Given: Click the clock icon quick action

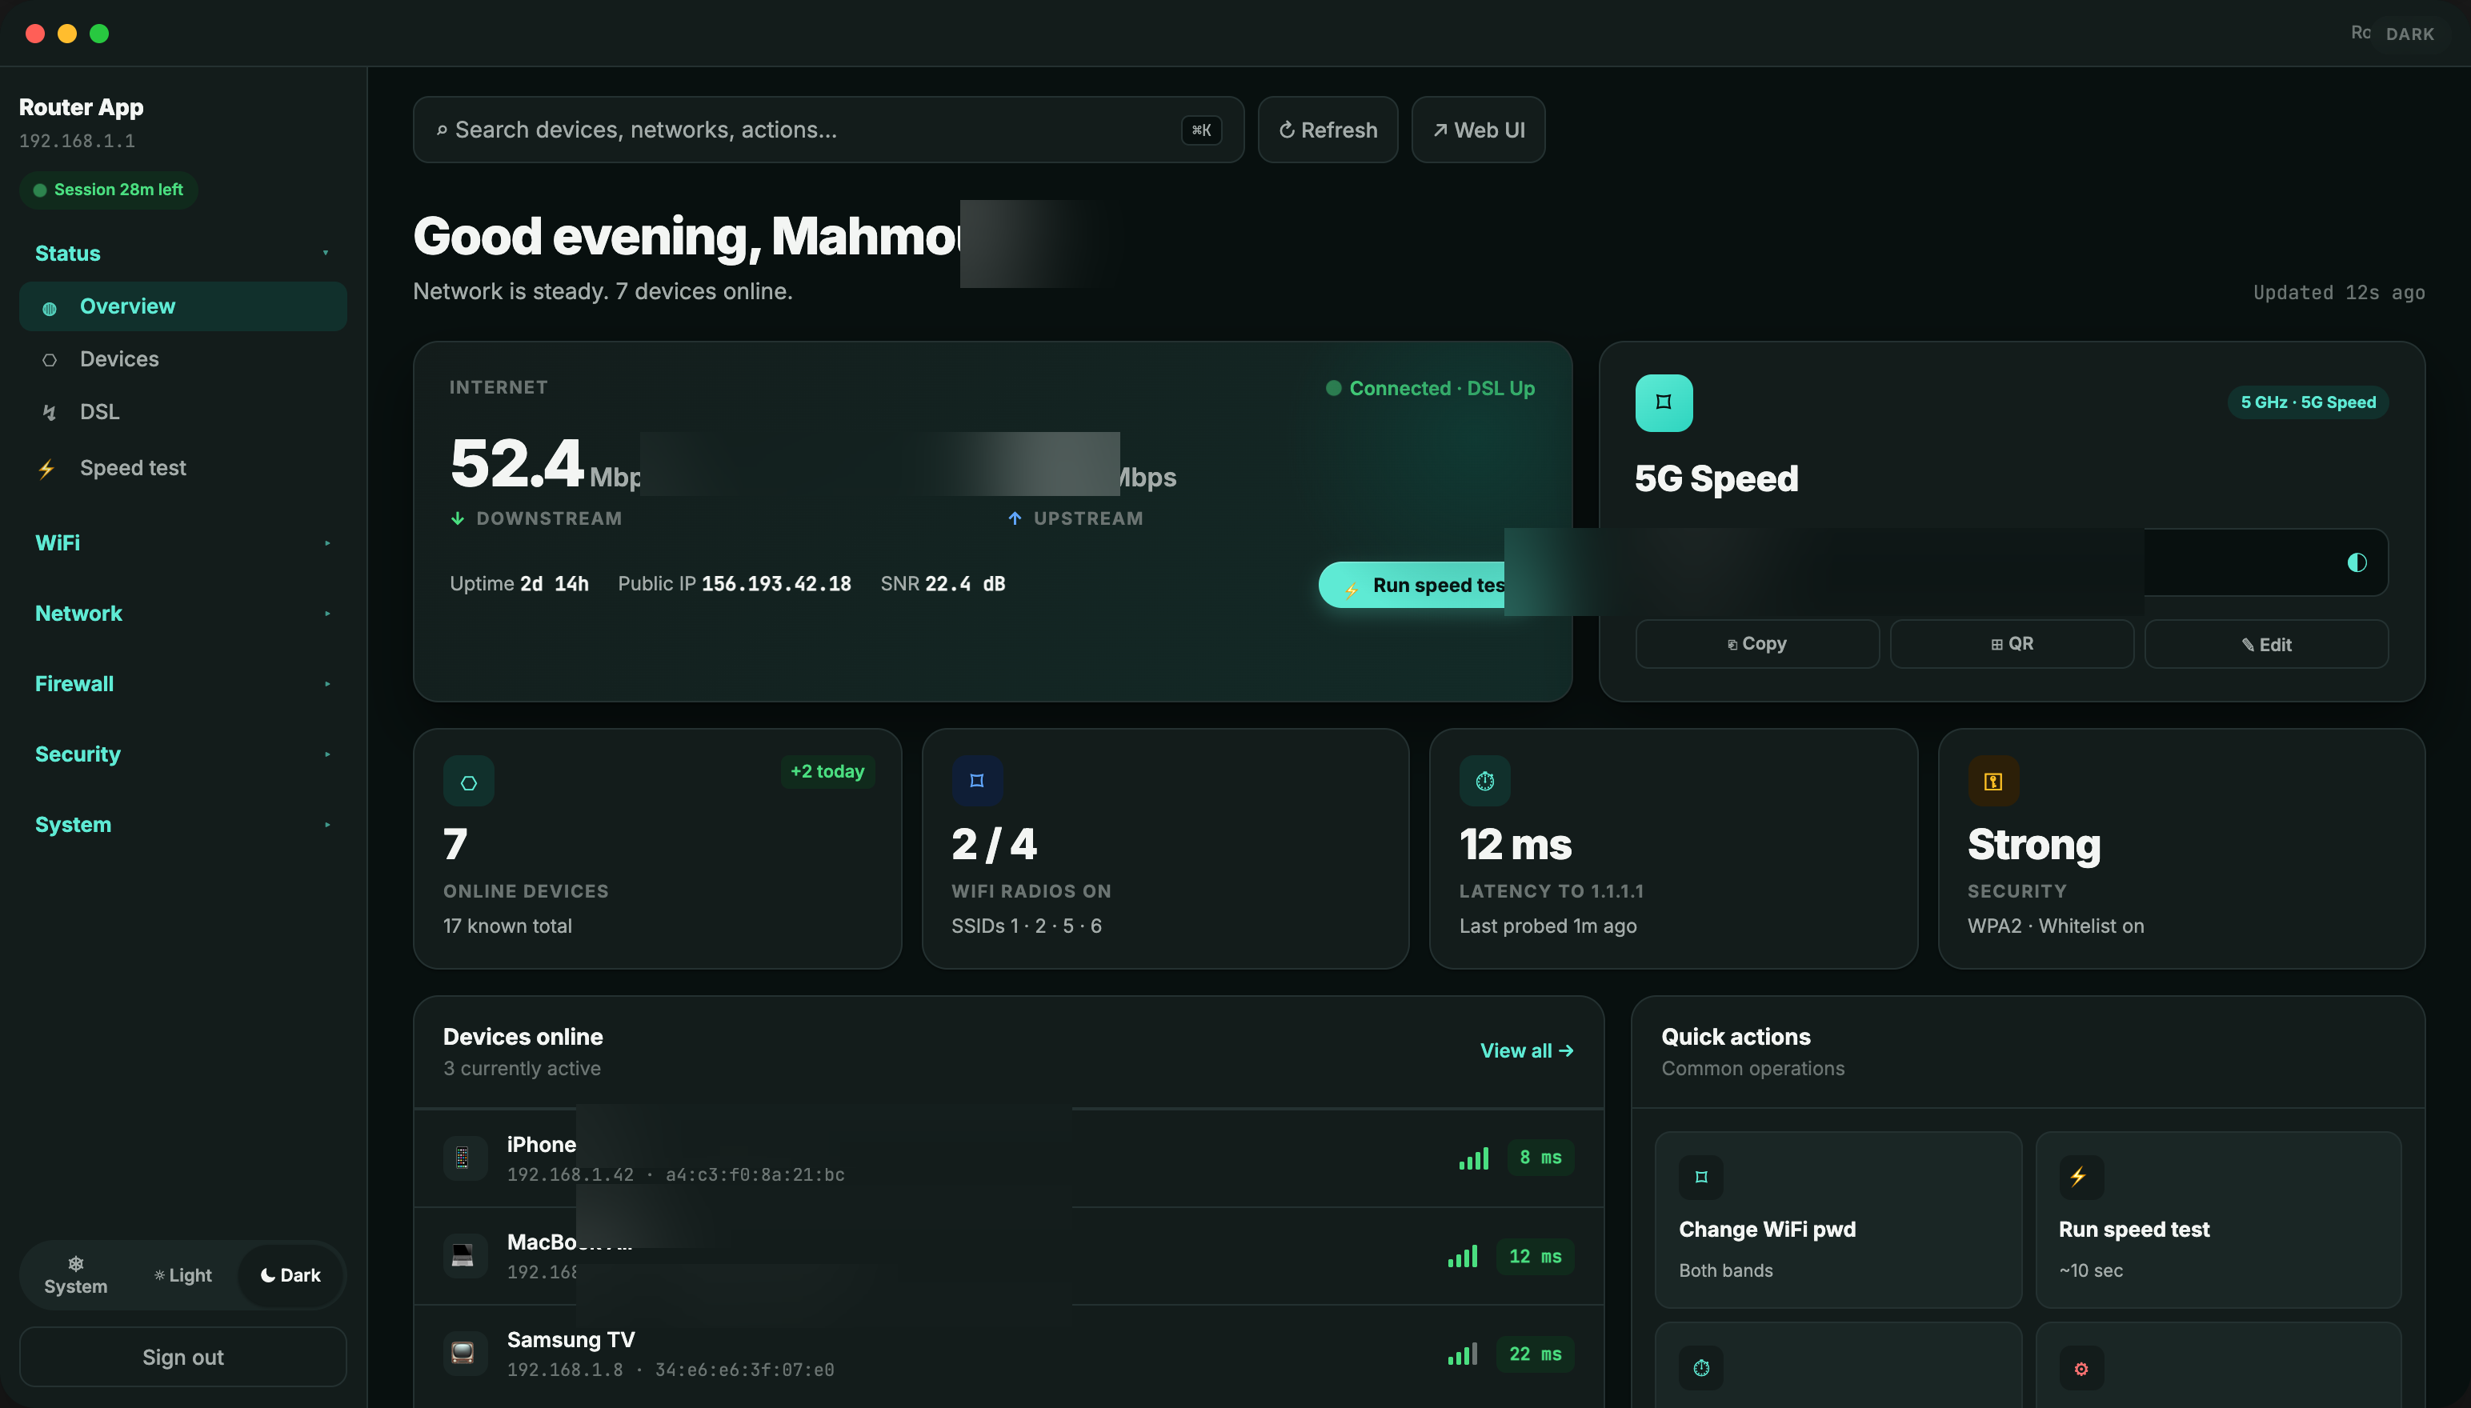Looking at the screenshot, I should click(1701, 1368).
